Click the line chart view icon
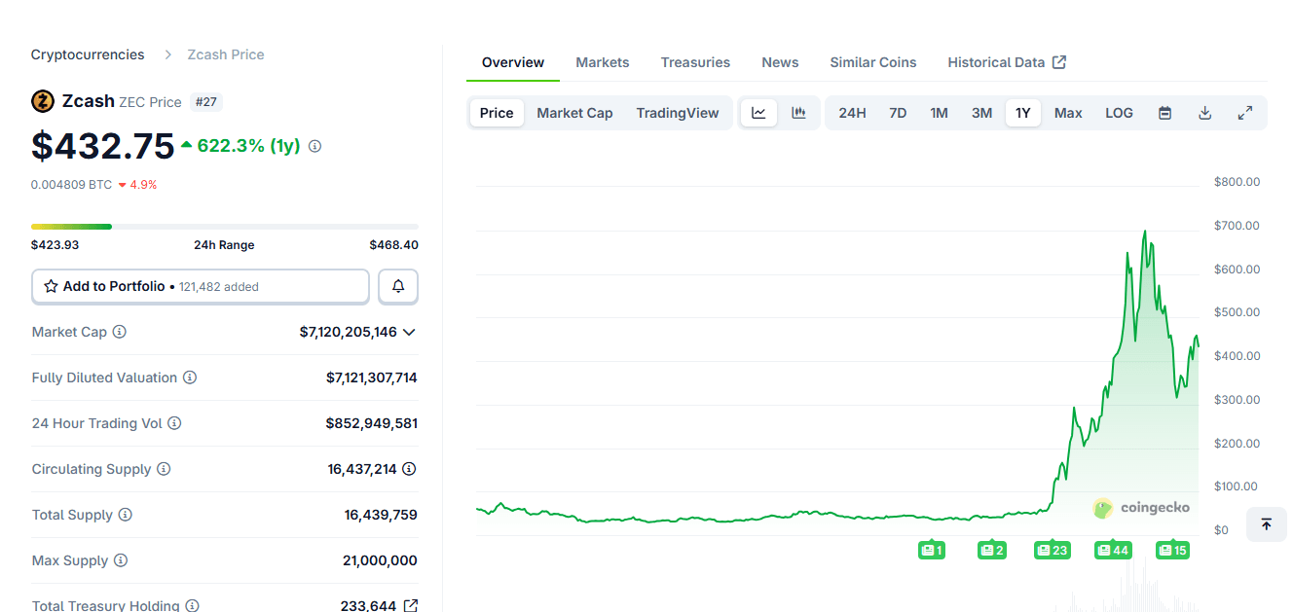 (x=758, y=113)
